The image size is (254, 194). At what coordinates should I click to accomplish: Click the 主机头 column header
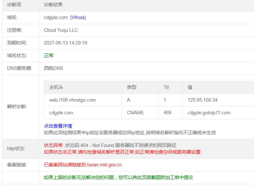pos(56,87)
